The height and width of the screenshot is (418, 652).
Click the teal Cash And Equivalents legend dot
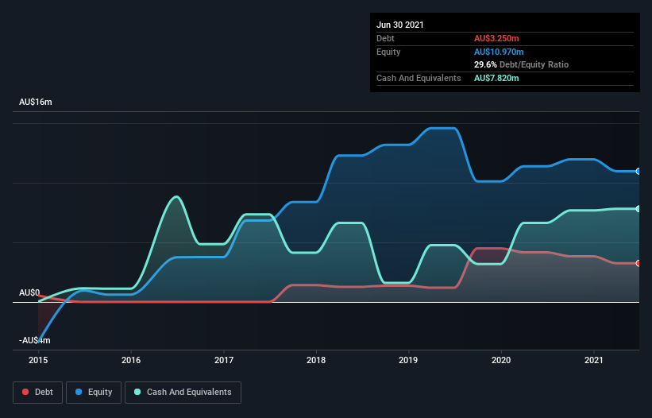tap(137, 392)
